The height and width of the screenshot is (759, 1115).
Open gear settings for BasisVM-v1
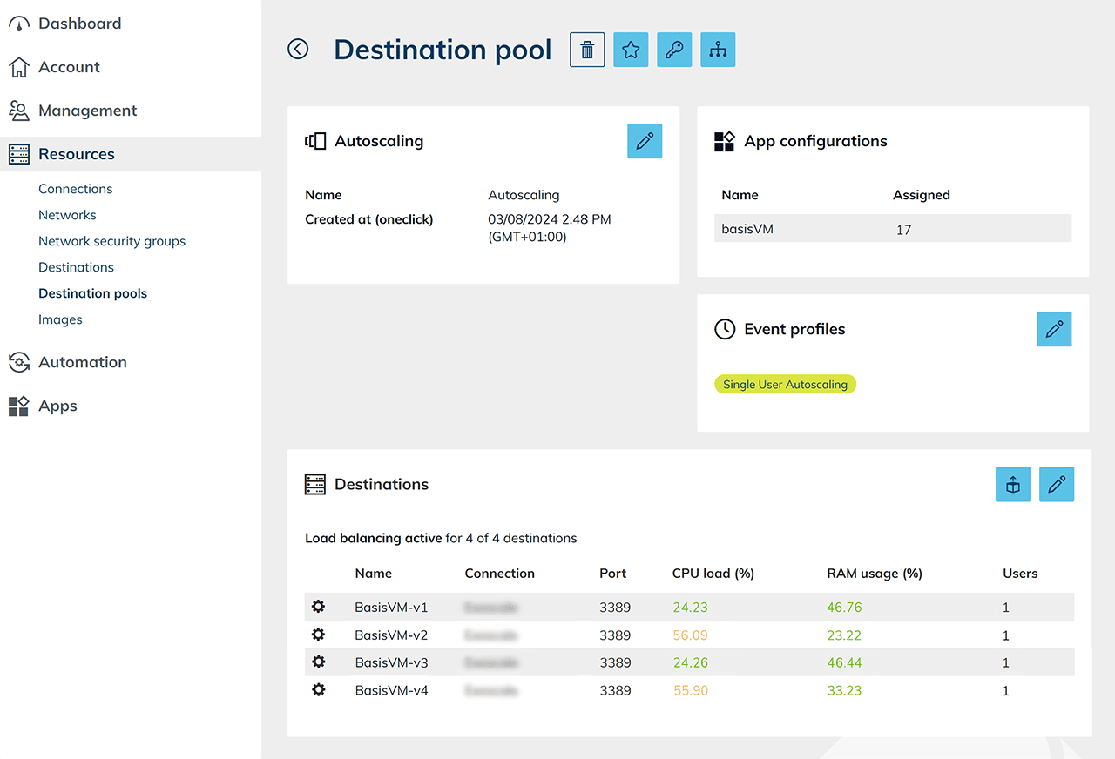[319, 607]
